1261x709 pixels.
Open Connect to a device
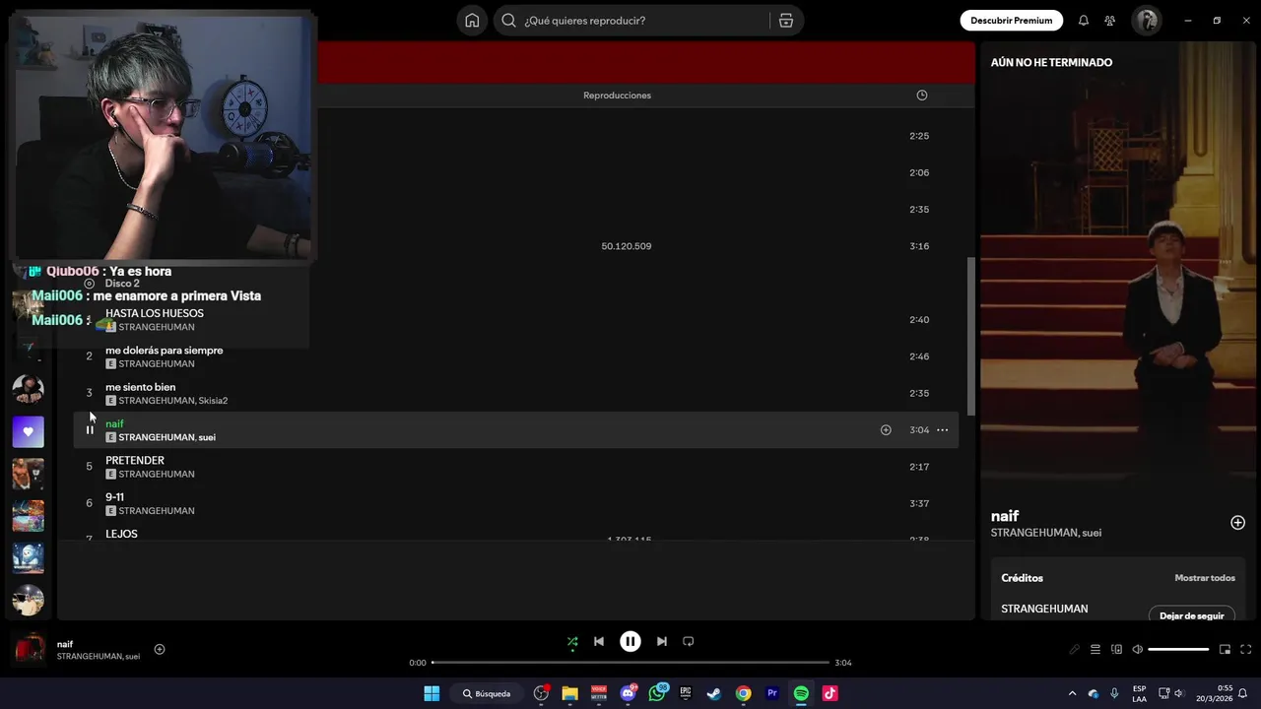[x=1116, y=649]
